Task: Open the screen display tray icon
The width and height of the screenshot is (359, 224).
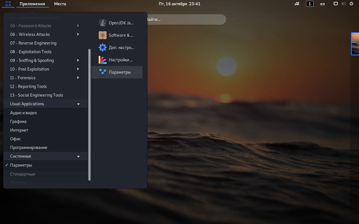Action: point(335,4)
